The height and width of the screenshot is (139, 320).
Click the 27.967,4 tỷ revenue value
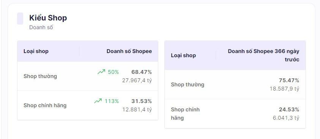[x=137, y=80]
